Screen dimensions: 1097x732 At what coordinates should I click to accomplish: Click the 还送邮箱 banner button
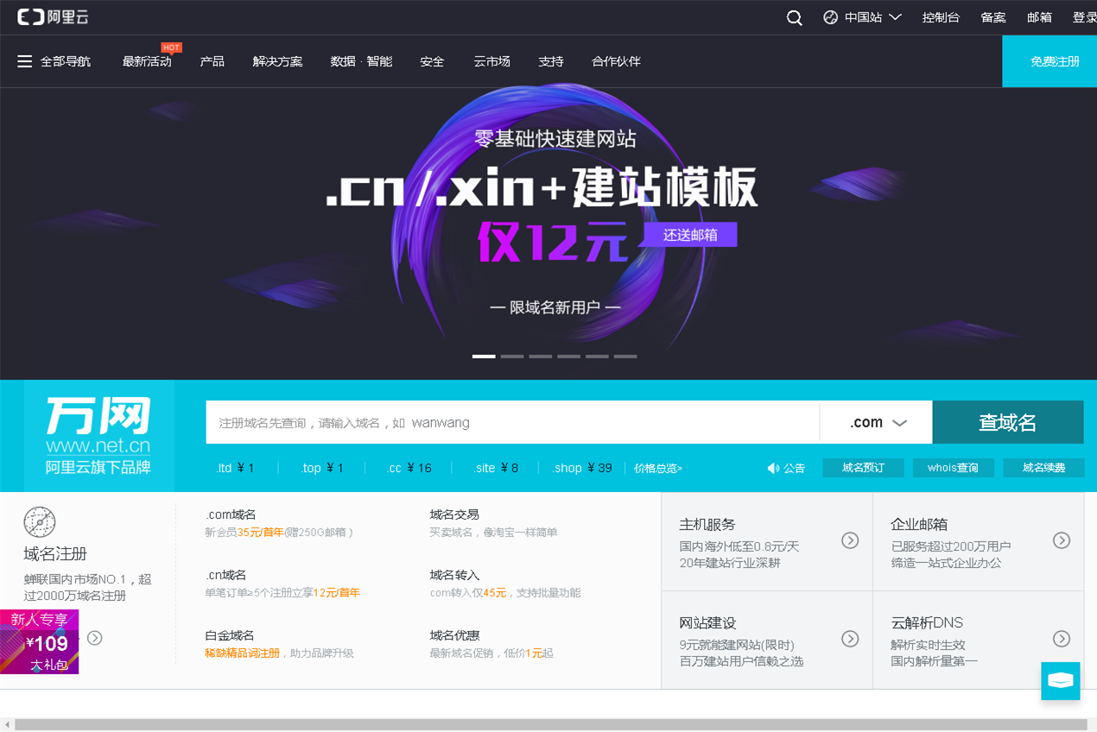point(690,235)
